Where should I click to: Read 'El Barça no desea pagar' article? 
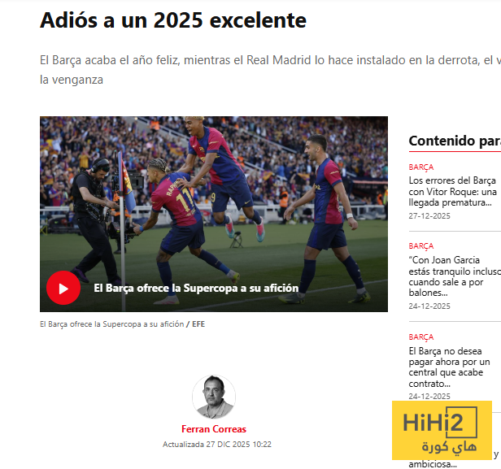tap(449, 367)
